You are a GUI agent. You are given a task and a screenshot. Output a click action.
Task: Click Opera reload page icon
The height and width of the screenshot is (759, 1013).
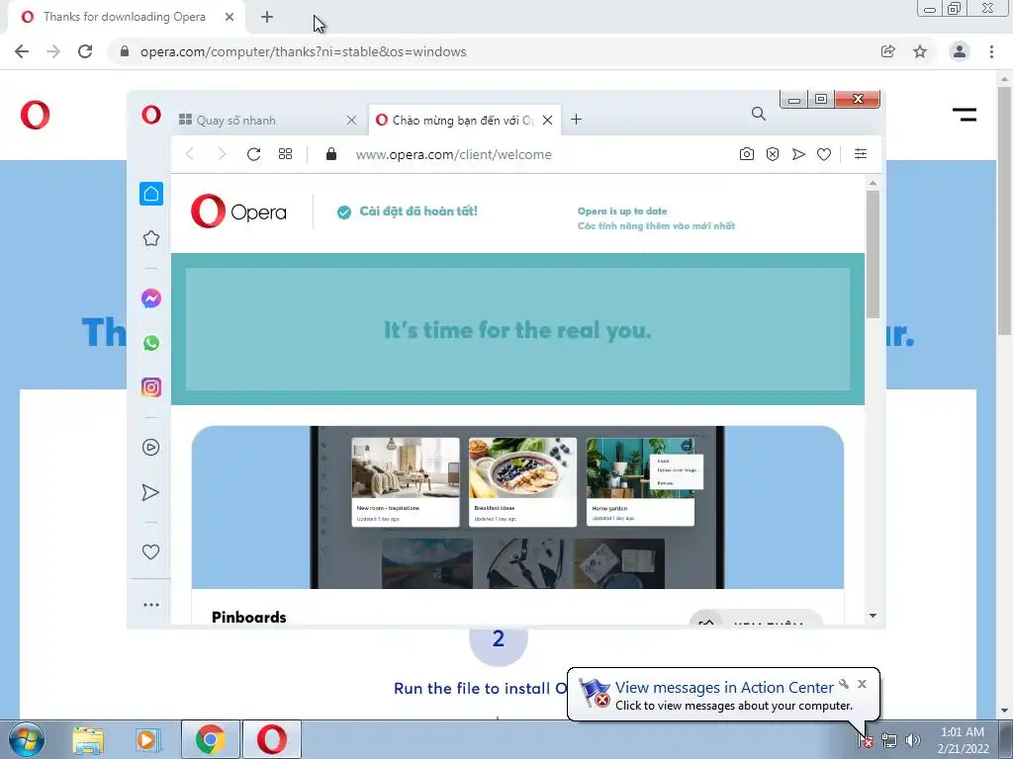point(254,154)
